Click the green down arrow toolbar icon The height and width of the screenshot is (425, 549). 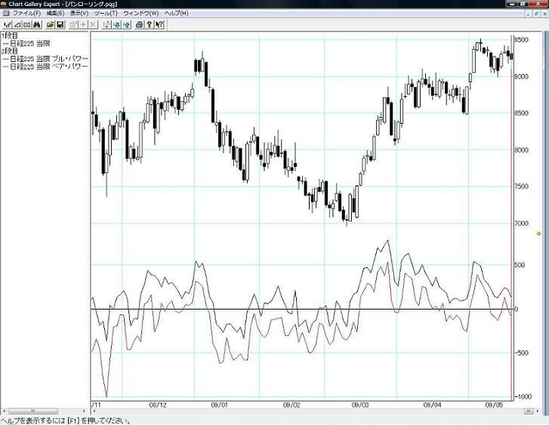pos(116,25)
